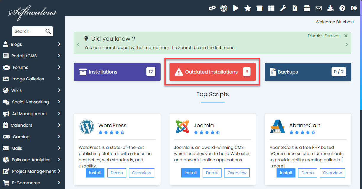Screen dimensions: 362x189
Task: Click the zipped file backups toolbar icon
Action: coord(295,8)
